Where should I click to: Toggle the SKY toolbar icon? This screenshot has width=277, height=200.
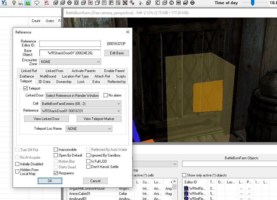21,3
